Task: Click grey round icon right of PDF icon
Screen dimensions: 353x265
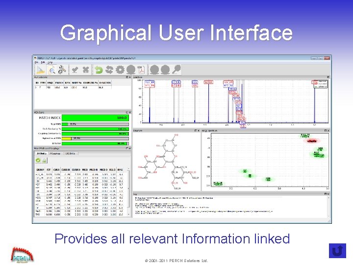Action: [154, 70]
